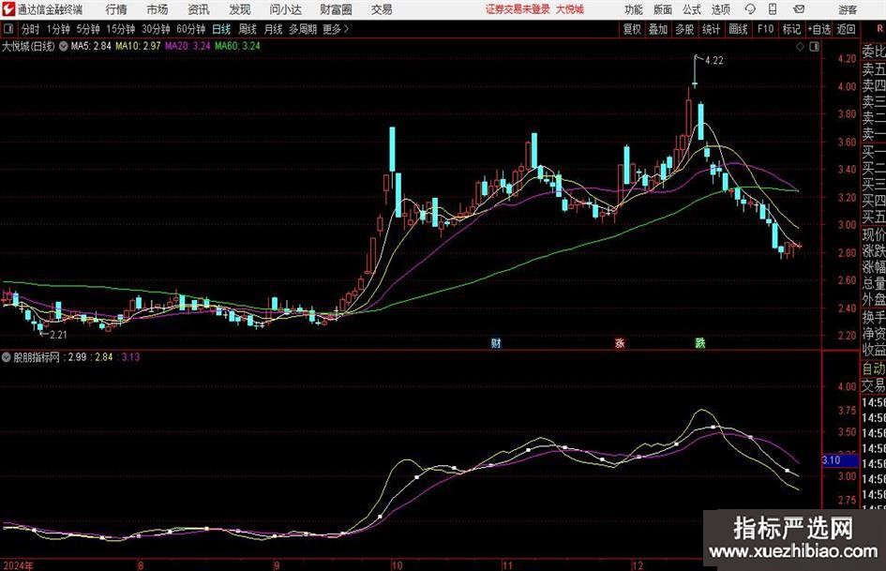Click the 股朋指标网 indicator name

coord(37,357)
